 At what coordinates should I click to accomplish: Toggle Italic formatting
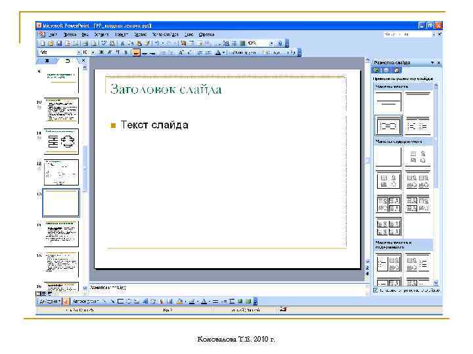click(110, 52)
